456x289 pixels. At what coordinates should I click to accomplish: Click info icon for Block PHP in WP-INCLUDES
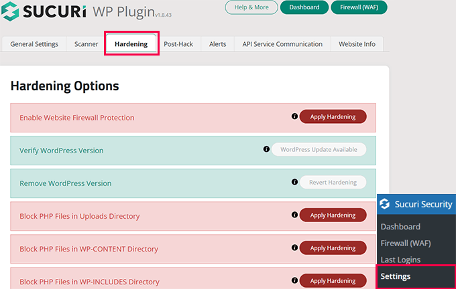tap(294, 280)
